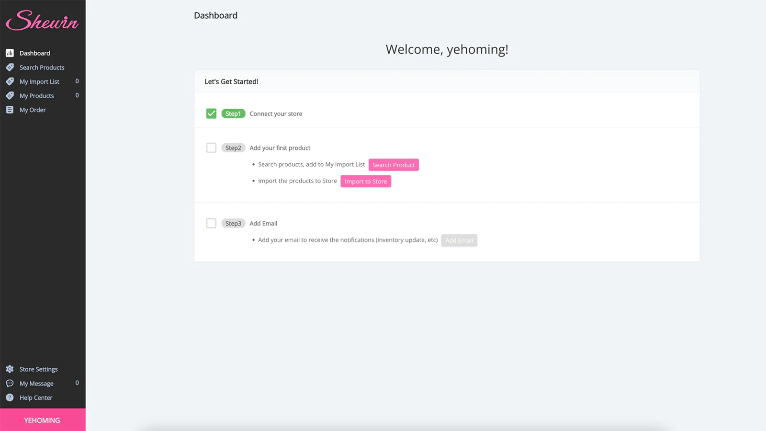Viewport: 766px width, 431px height.
Task: Open My Import List via its sidebar icon
Action: (x=10, y=81)
